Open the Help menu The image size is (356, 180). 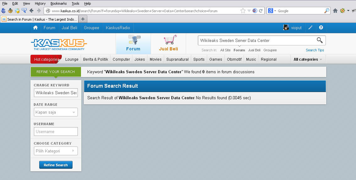(87, 3)
